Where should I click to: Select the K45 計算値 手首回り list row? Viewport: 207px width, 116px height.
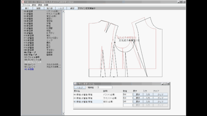click(42, 50)
